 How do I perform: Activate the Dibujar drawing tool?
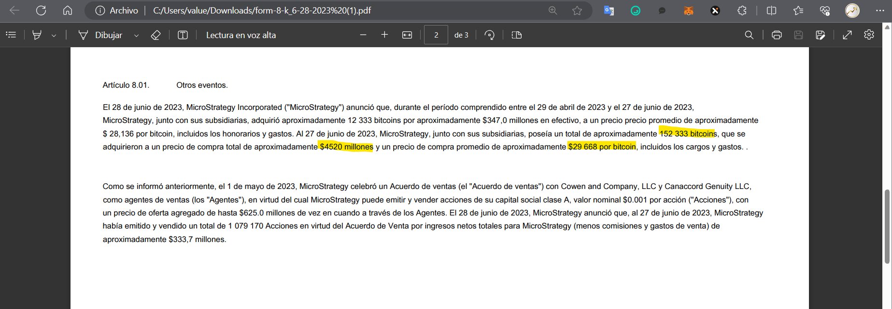(100, 35)
